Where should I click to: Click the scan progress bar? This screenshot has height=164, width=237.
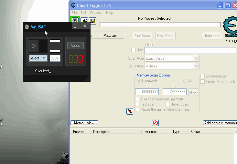pos(160,25)
